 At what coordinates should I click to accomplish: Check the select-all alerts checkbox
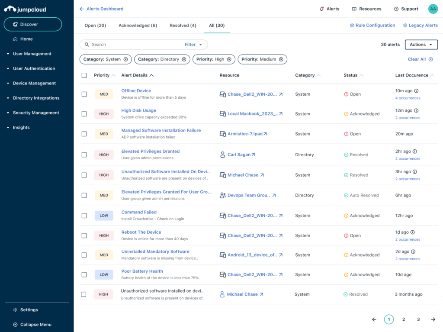[x=84, y=75]
